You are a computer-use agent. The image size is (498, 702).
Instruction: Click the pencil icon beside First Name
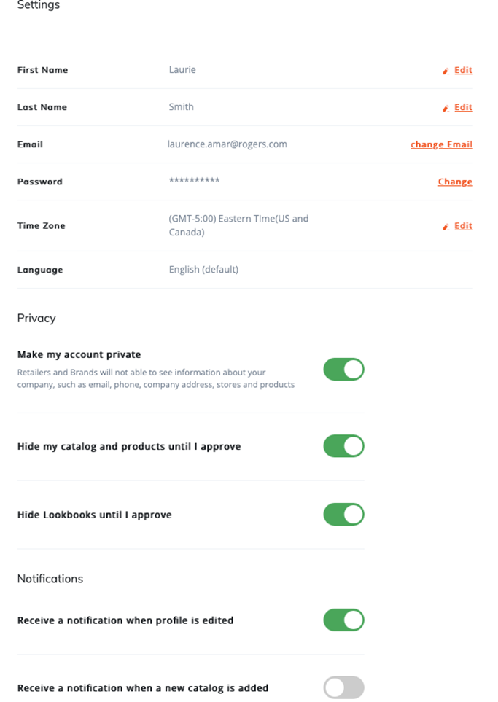point(446,71)
